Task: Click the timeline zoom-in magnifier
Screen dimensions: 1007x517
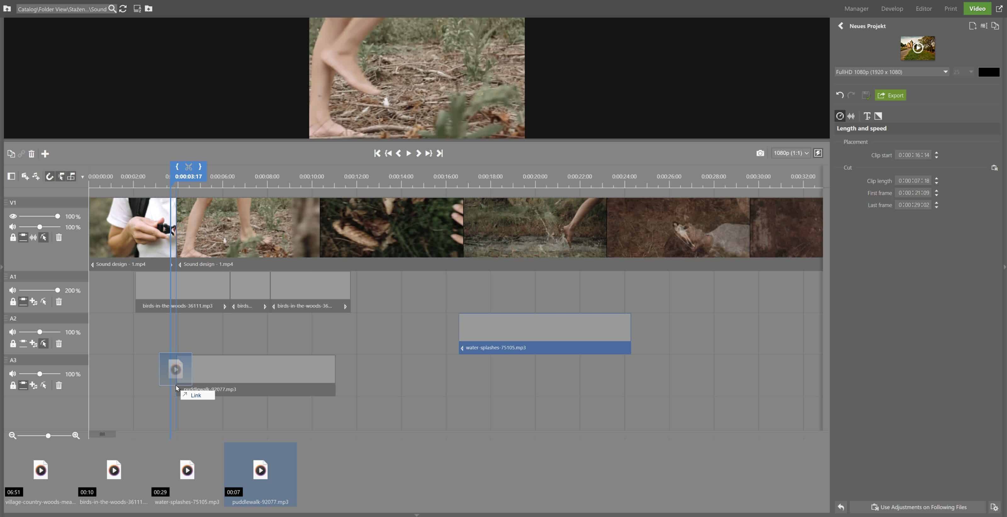Action: pyautogui.click(x=76, y=435)
